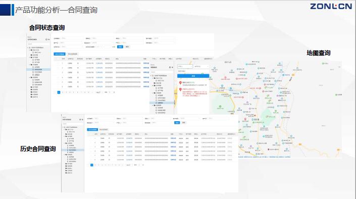Image resolution: width=356 pixels, height=199 pixels.
Task: Click the second red map pin in the search results
Action: coord(180,89)
